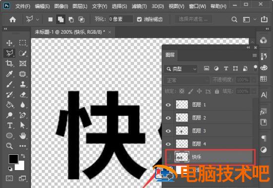Open the search magnifier in options bar
273x188 pixels.
point(234,19)
